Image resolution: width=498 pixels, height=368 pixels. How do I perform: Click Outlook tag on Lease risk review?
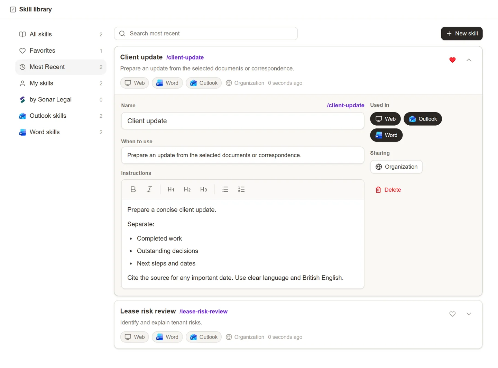coord(204,337)
